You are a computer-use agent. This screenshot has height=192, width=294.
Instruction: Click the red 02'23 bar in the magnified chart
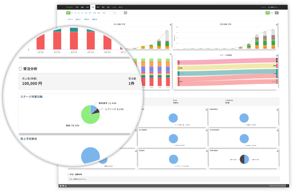[74, 41]
